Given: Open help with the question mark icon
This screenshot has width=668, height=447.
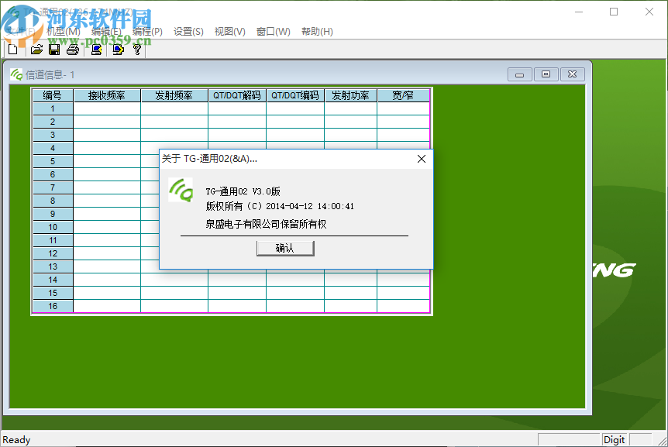Looking at the screenshot, I should pos(137,49).
